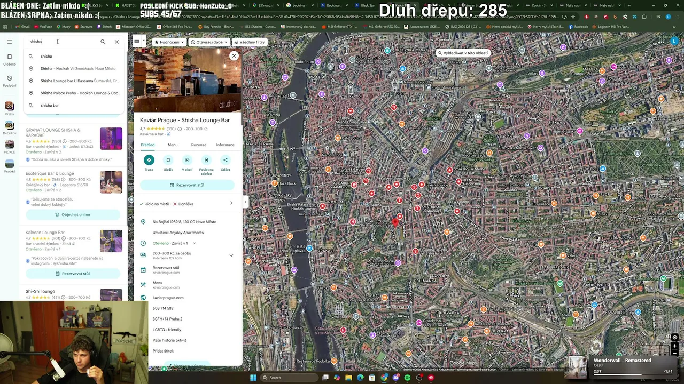This screenshot has width=684, height=384.
Task: Click Objednat online under Esoterique
Action: pos(73,214)
